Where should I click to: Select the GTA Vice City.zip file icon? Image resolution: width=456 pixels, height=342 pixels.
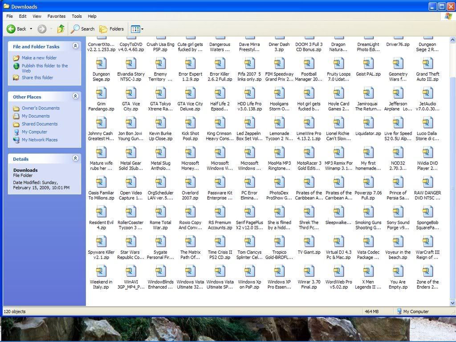[x=131, y=93]
